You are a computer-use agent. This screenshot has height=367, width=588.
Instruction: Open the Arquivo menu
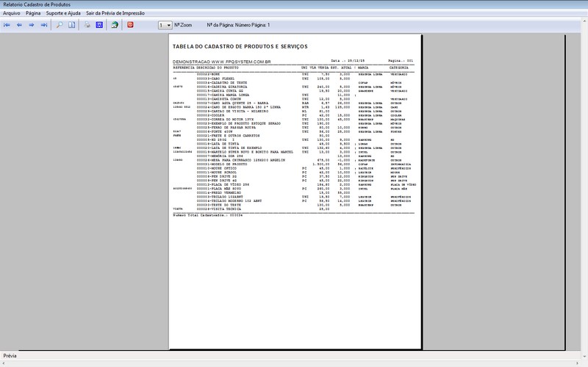pyautogui.click(x=12, y=13)
